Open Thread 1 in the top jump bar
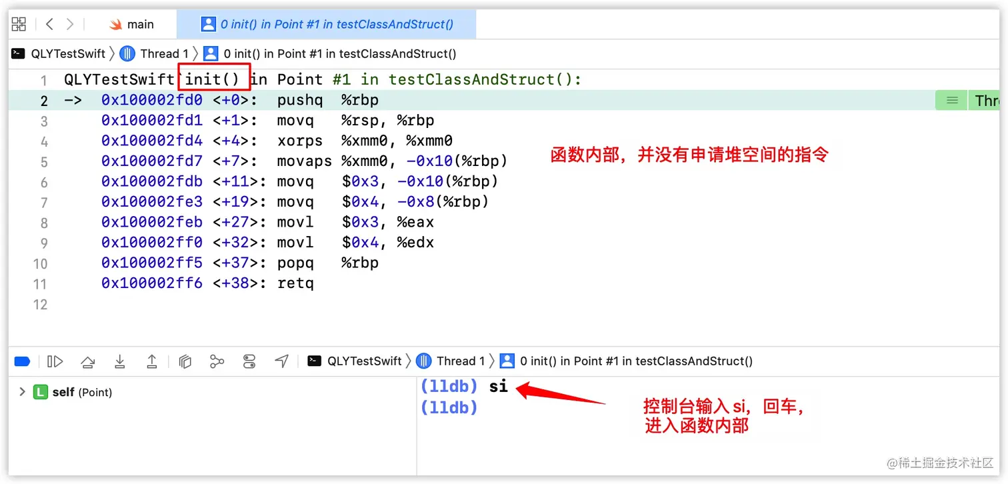This screenshot has width=1008, height=484. 155,54
